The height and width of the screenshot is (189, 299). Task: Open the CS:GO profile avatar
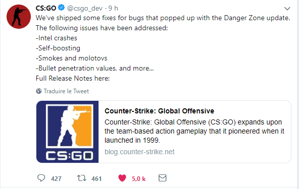pos(19,17)
